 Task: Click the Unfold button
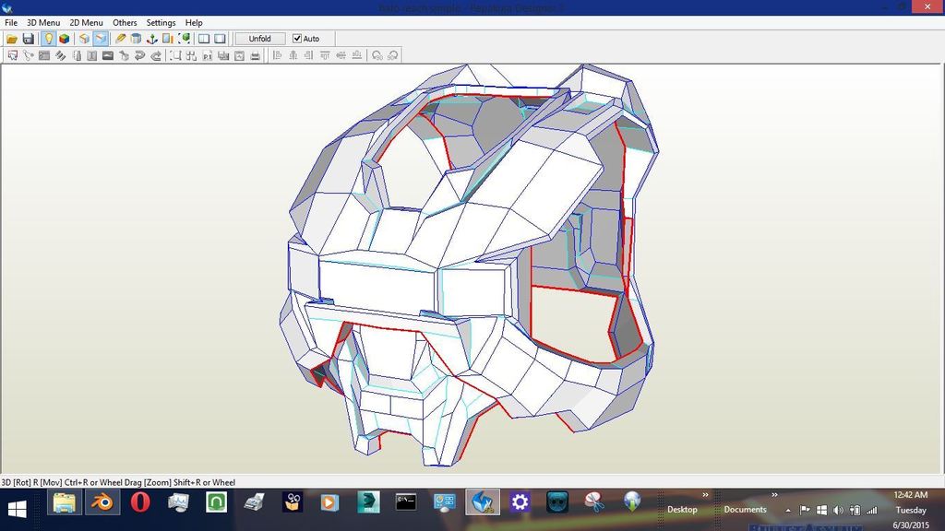tap(259, 39)
